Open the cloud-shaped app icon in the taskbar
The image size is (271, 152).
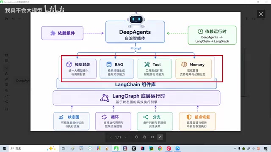coord(90,148)
